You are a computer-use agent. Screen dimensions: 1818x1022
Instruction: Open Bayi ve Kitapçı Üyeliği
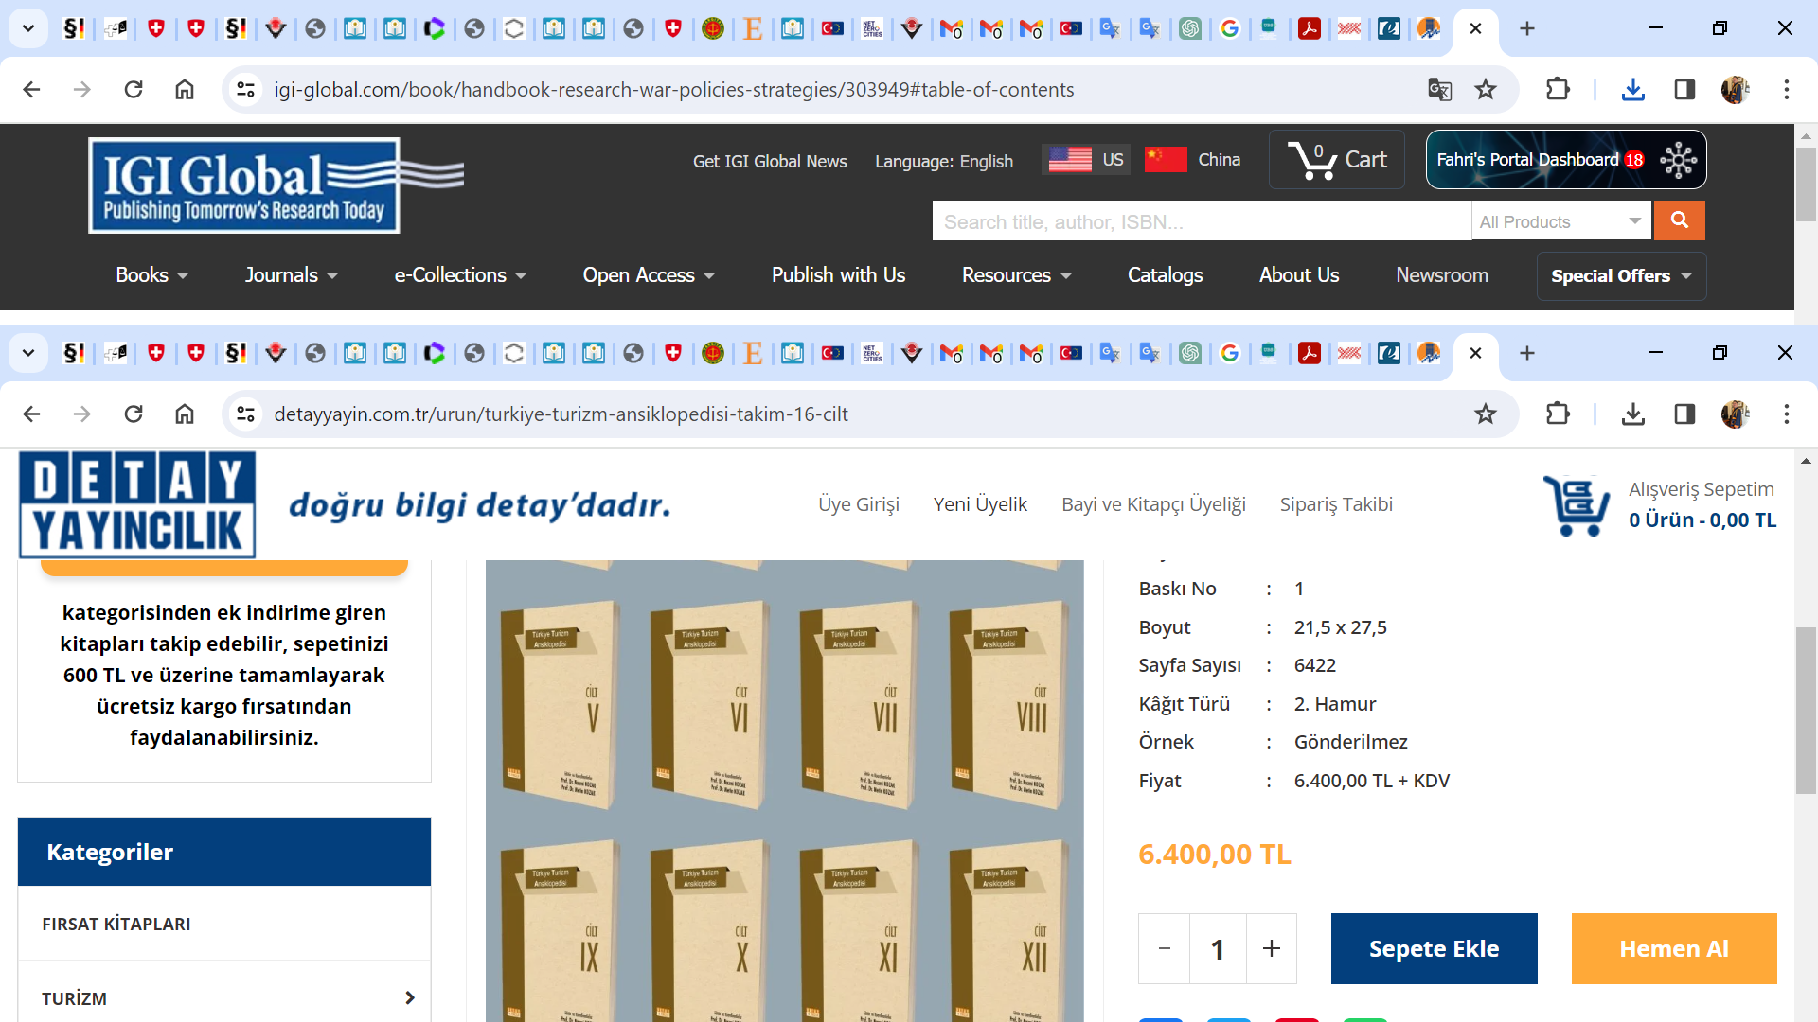tap(1153, 504)
